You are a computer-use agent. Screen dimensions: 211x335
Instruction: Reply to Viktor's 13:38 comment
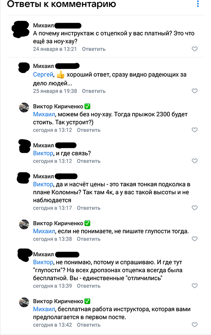coord(89,239)
